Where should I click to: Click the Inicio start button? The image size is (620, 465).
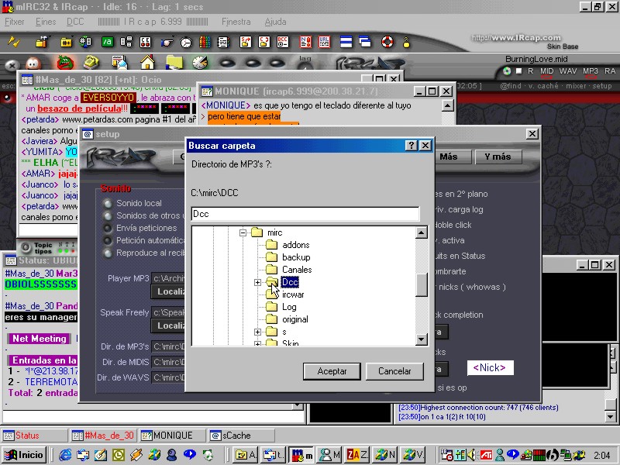pos(24,455)
